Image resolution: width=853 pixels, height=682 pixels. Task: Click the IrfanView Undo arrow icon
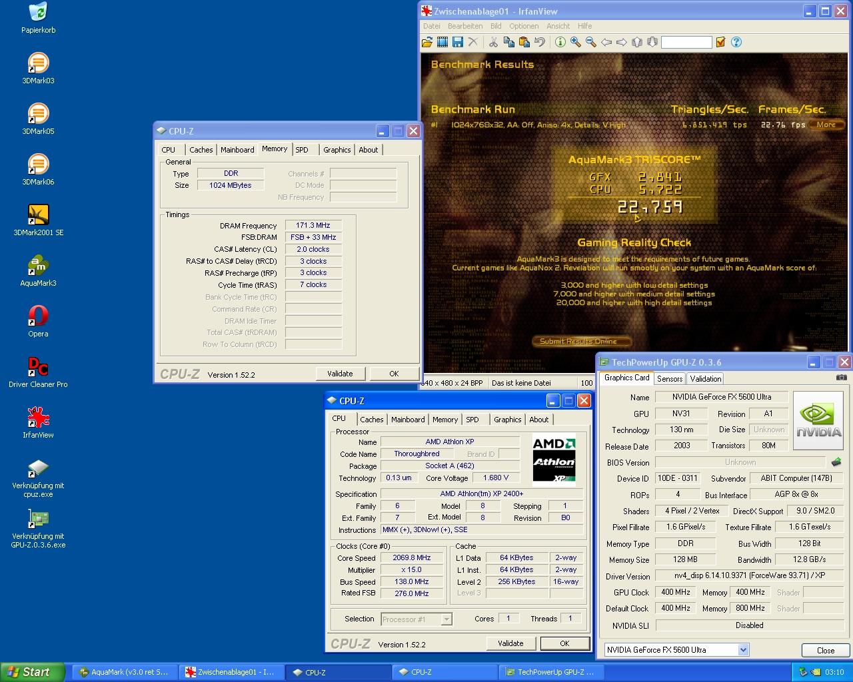tap(539, 42)
